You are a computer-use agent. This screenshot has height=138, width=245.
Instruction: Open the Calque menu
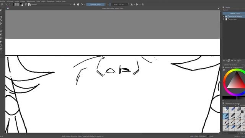(x=23, y=1)
